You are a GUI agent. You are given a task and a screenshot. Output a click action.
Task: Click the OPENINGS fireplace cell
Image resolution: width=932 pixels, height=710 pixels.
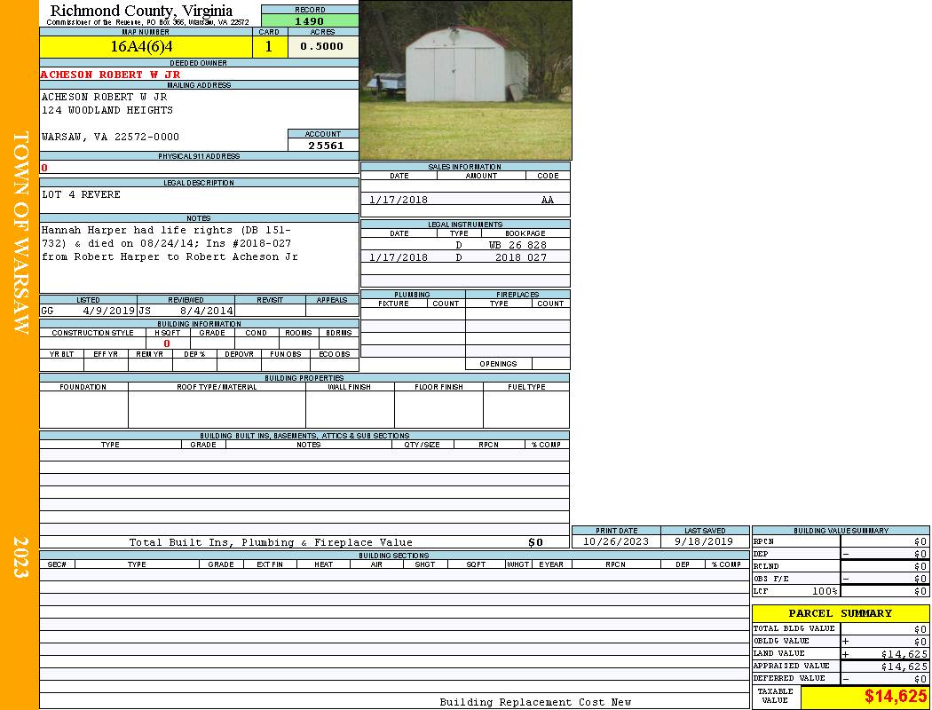tap(498, 364)
